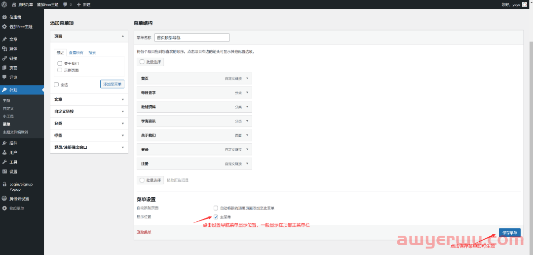This screenshot has width=533, height=255.
Task: Click the chain icon for 链接 in sidebar
Action: point(4,58)
